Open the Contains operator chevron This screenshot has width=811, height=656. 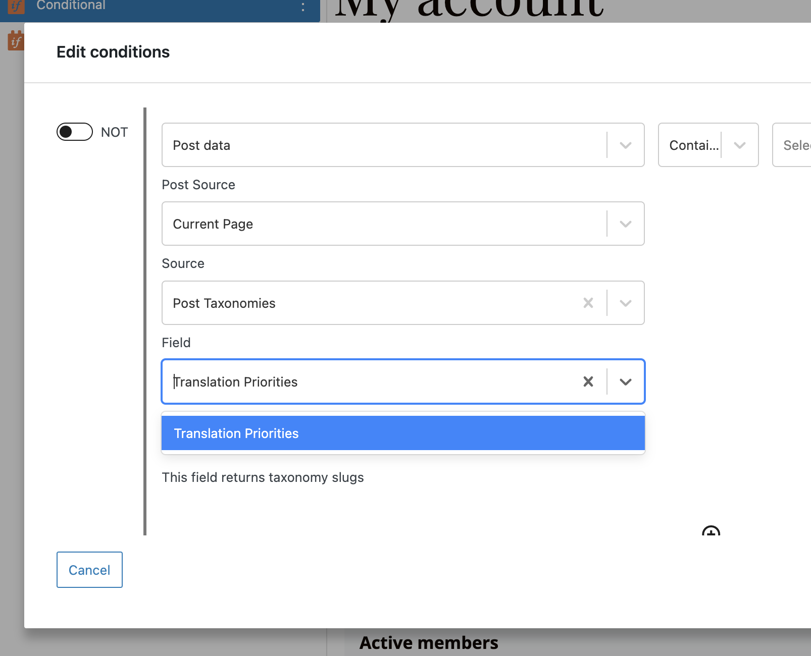click(x=740, y=145)
